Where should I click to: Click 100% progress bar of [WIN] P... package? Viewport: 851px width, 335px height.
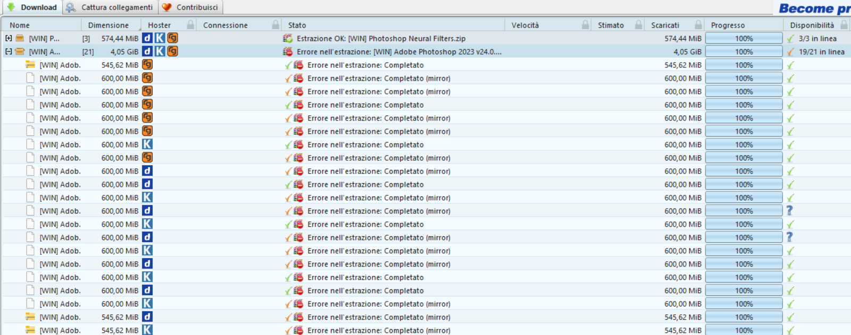point(744,38)
